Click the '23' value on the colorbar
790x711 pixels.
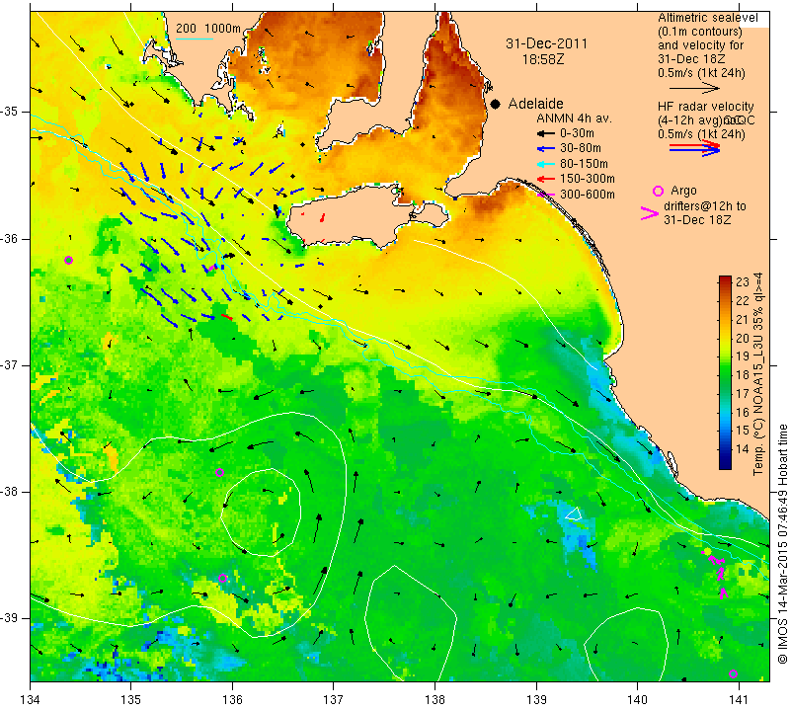click(x=743, y=282)
